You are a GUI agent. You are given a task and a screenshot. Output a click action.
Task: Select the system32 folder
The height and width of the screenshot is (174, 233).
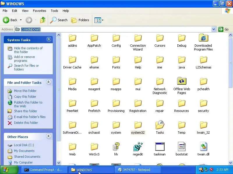[138, 125]
